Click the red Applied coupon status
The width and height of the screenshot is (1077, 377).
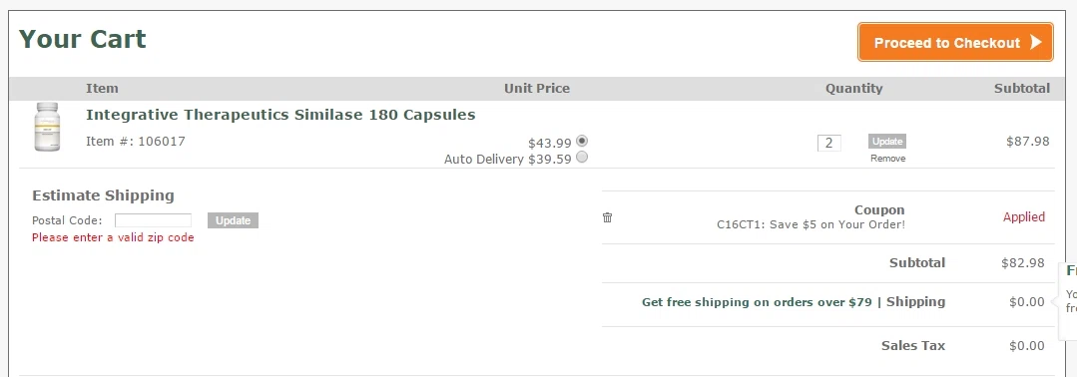(x=1023, y=217)
